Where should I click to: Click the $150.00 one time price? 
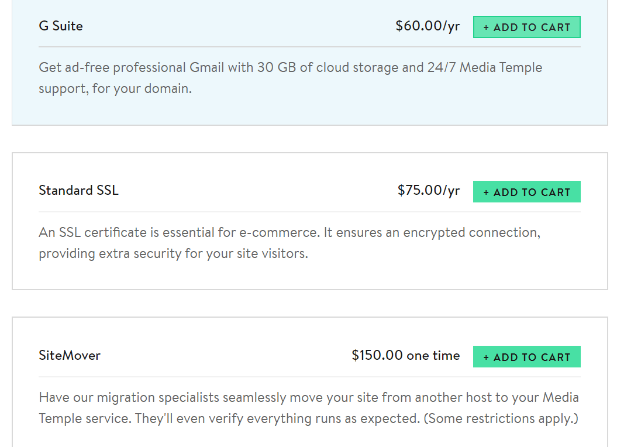coord(406,355)
